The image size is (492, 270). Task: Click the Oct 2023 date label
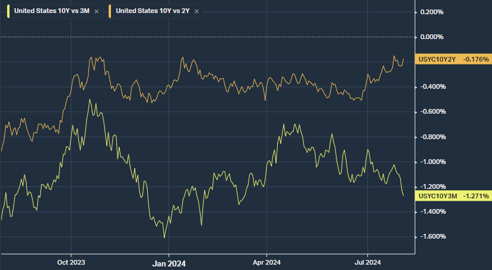pos(71,262)
